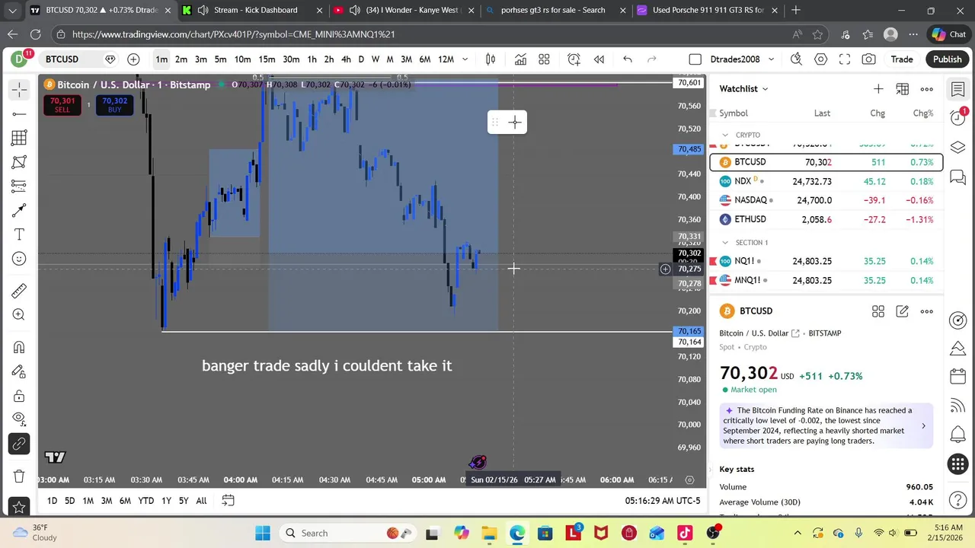
Task: Toggle stay in drawing mode
Action: tap(19, 371)
